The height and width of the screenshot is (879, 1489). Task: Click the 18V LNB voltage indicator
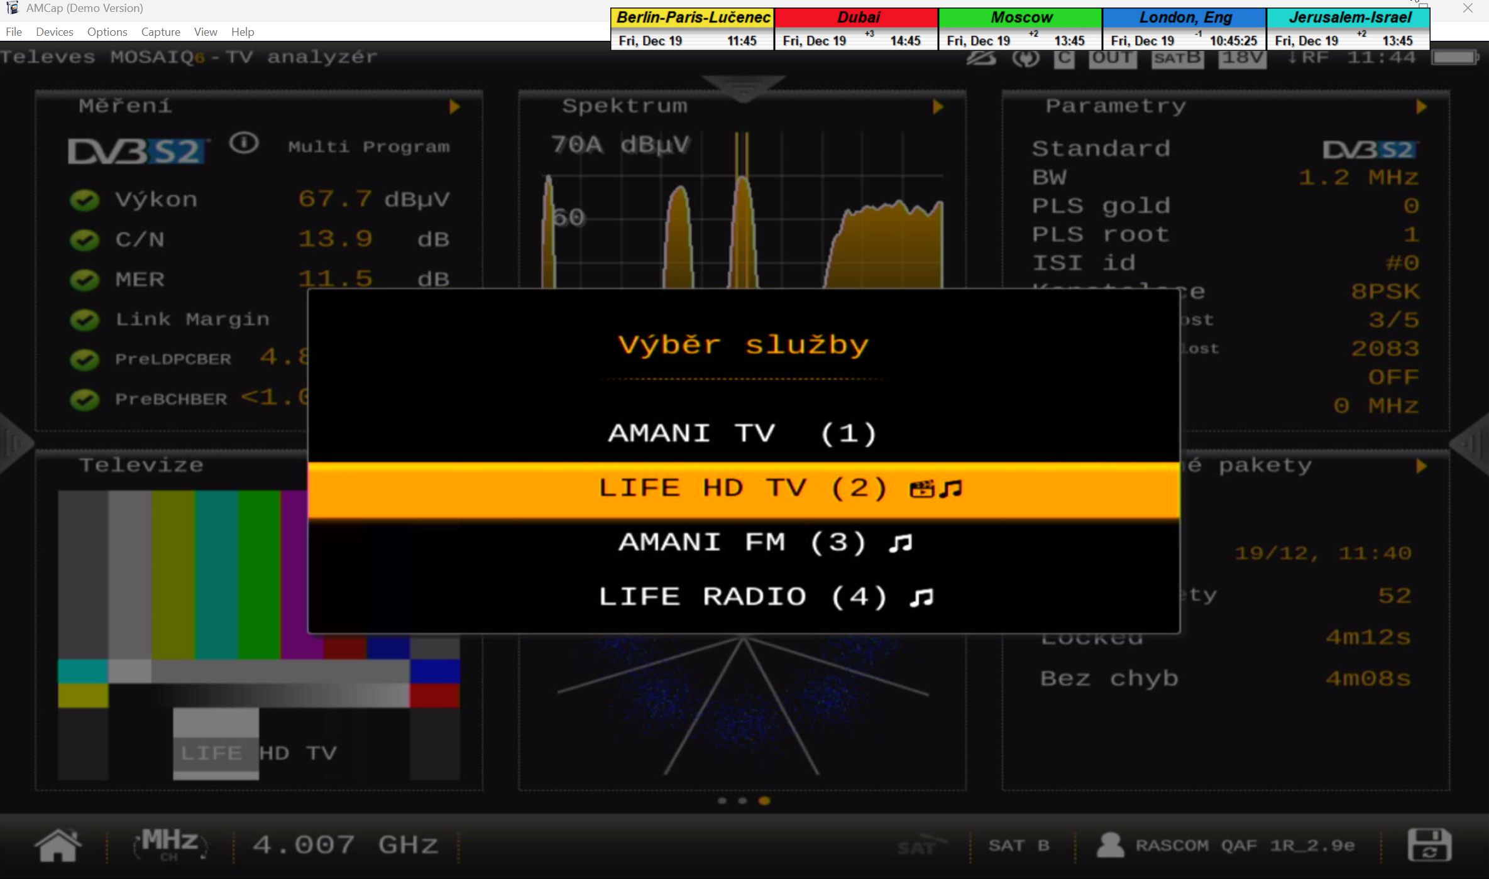(1242, 58)
